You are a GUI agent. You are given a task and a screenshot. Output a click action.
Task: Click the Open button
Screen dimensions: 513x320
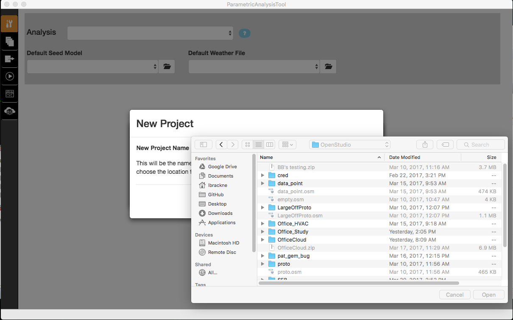[488, 295]
